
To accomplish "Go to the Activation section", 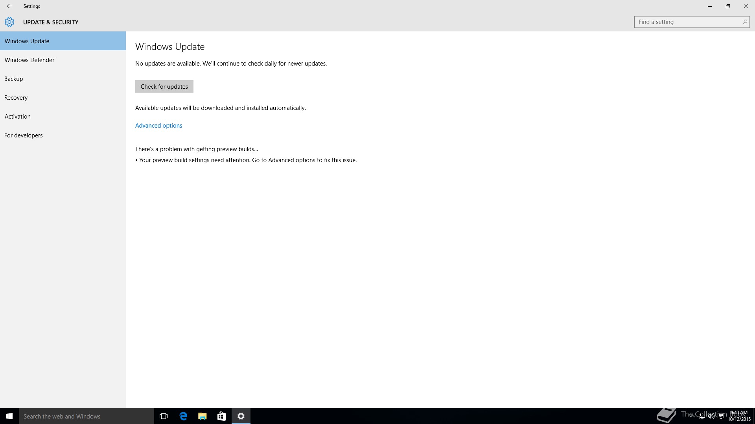I will (x=63, y=116).
